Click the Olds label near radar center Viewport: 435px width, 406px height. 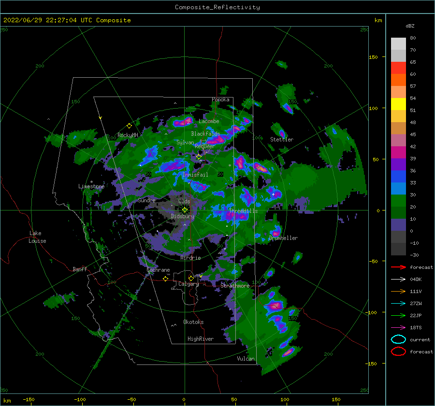pyautogui.click(x=184, y=201)
